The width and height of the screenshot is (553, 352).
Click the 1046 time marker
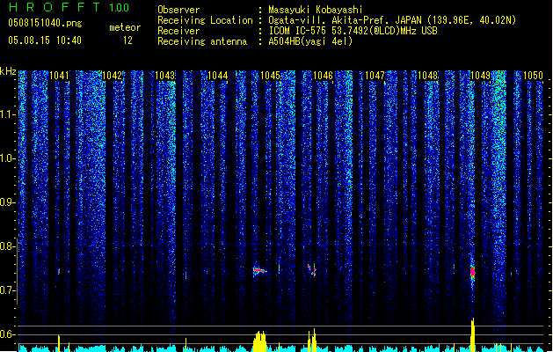pos(323,76)
